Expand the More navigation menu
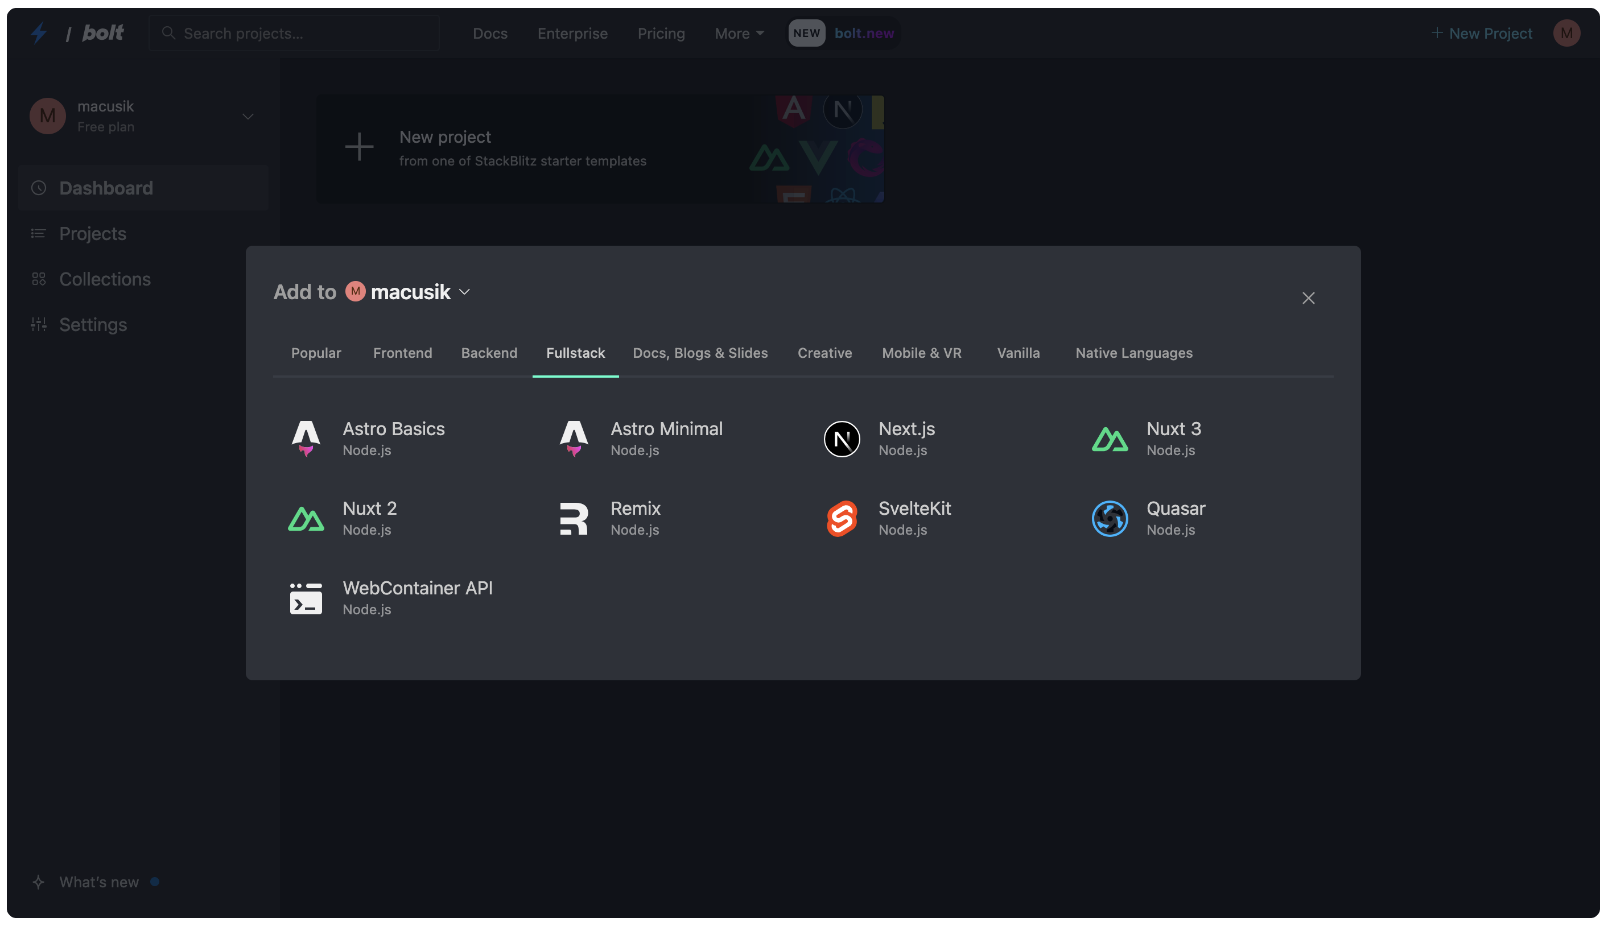This screenshot has width=1608, height=926. point(739,33)
